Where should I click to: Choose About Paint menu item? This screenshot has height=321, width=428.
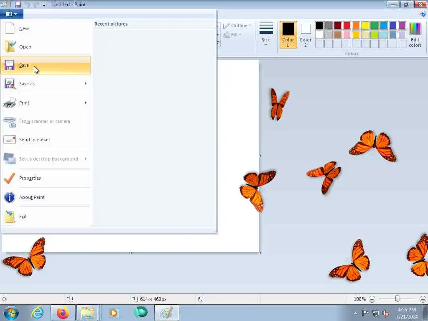point(46,197)
